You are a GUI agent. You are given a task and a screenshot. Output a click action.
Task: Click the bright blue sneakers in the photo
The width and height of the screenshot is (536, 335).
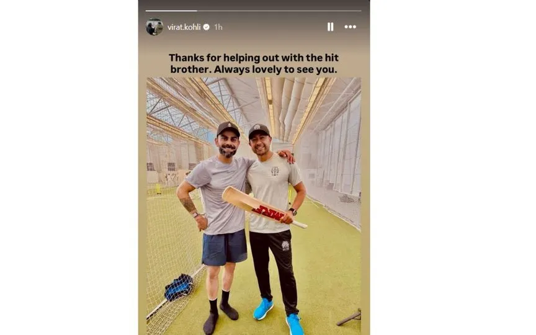(263, 308)
